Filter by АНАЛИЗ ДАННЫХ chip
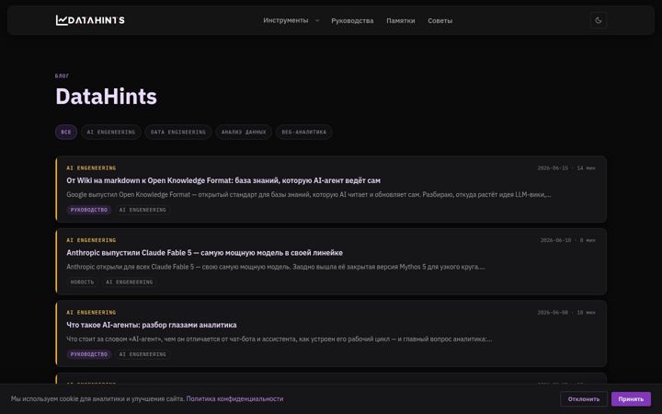 pos(244,132)
